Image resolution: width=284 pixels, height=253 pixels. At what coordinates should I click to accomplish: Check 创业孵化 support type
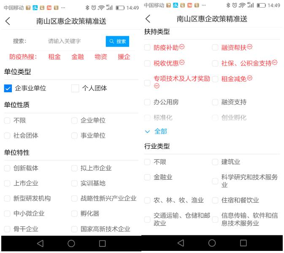(x=215, y=118)
